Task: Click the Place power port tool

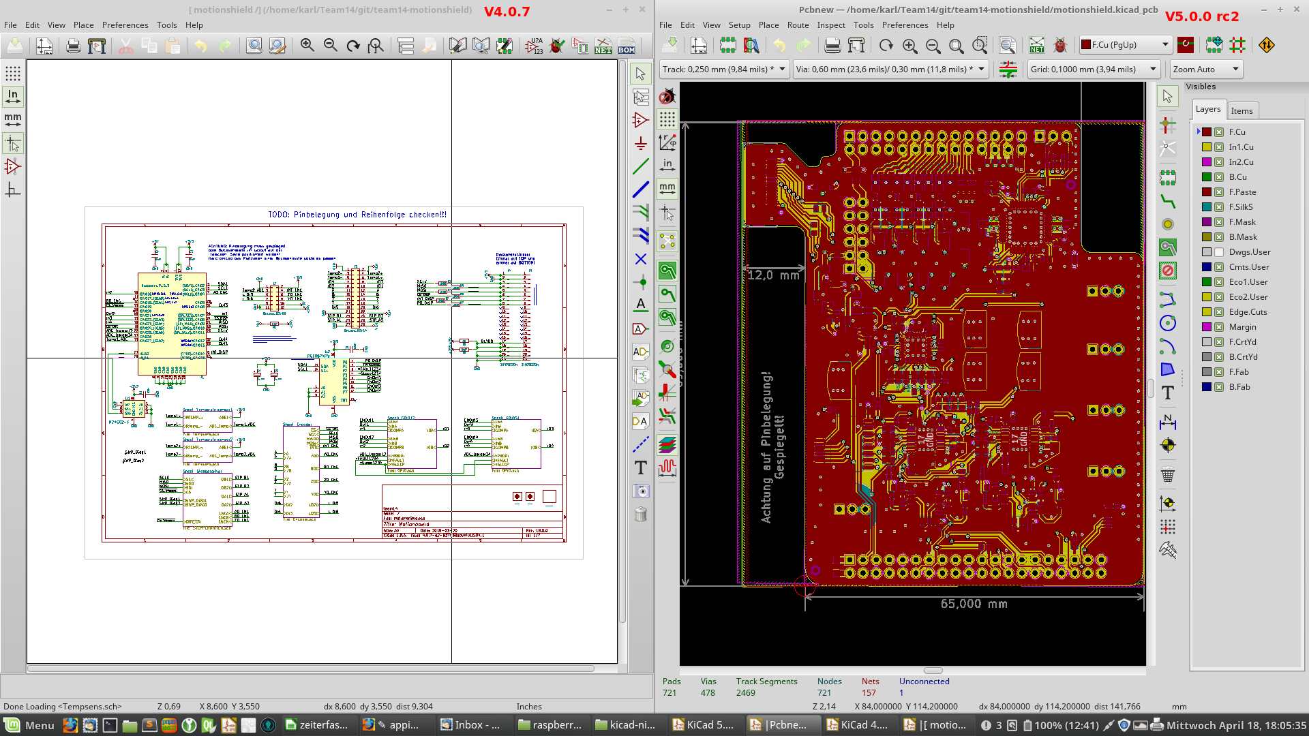Action: click(640, 143)
